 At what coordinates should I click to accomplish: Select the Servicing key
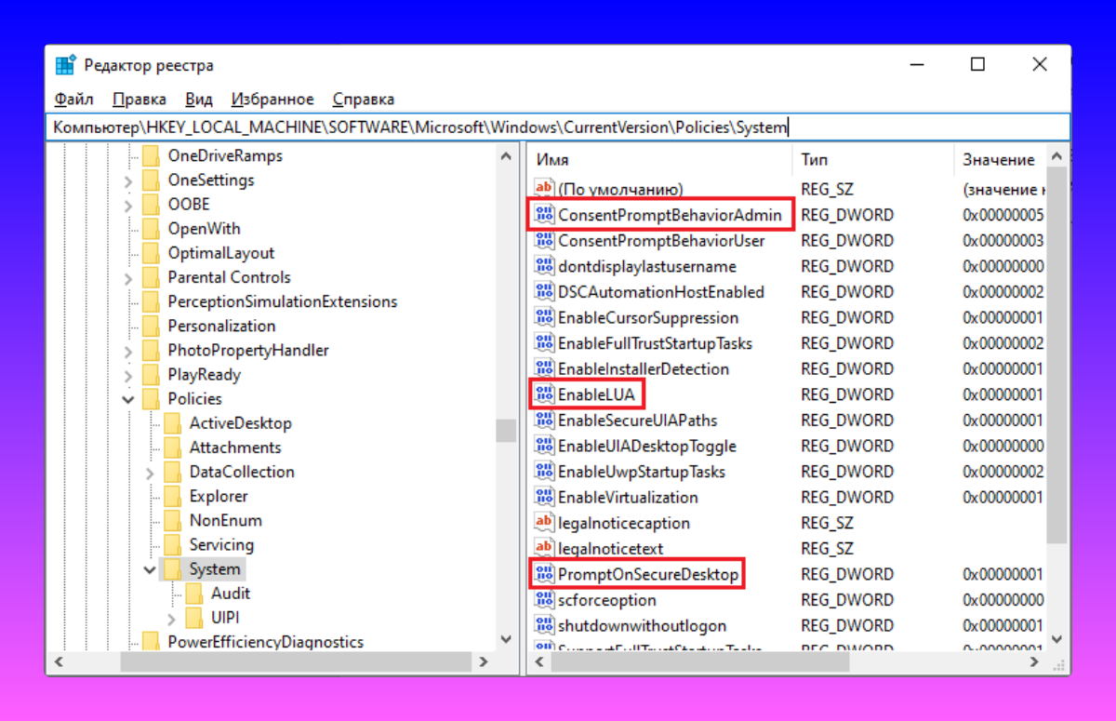(x=221, y=544)
